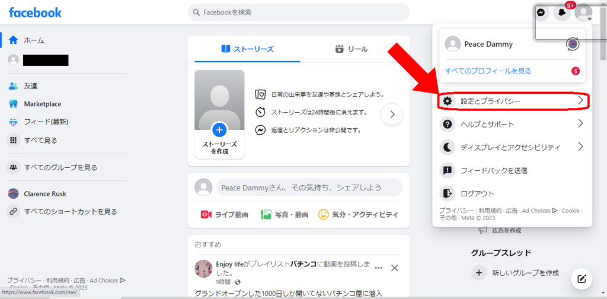Image resolution: width=607 pixels, height=299 pixels.
Task: Add 写真・動画 to a post
Action: tap(285, 215)
